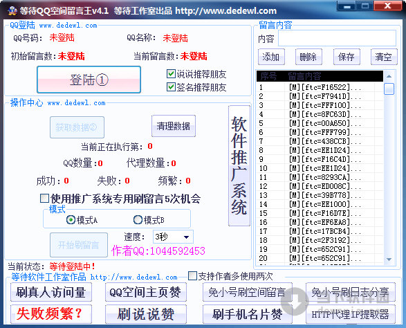
Task: Select row 13 [M][ftc=39B778]
Action: click(x=320, y=195)
